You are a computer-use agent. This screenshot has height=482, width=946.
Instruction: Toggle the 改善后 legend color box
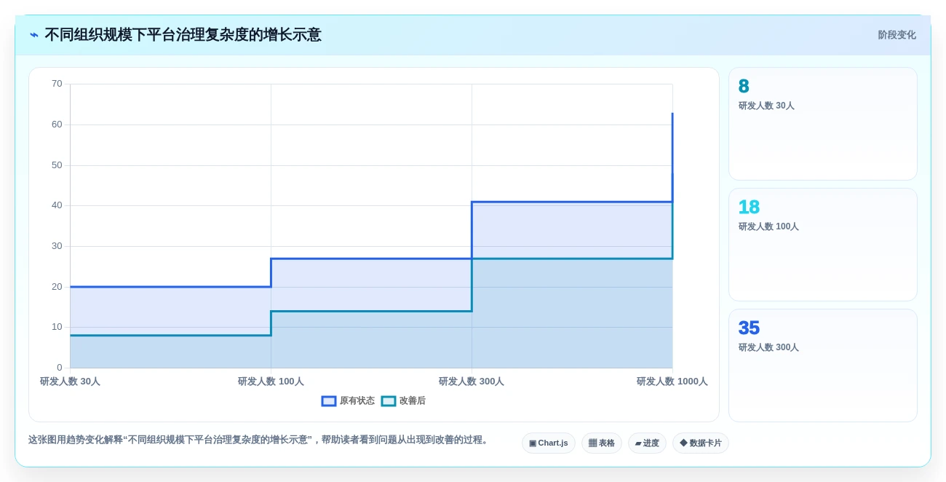[x=389, y=401]
